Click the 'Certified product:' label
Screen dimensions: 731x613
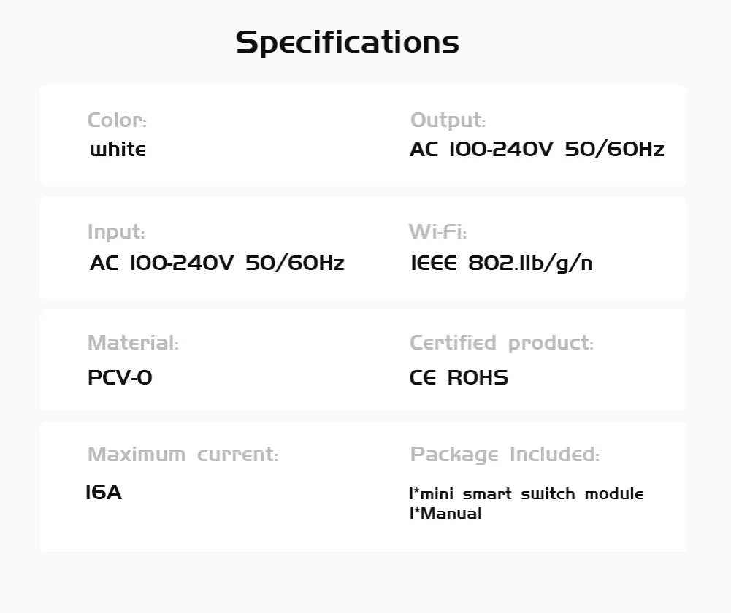502,343
